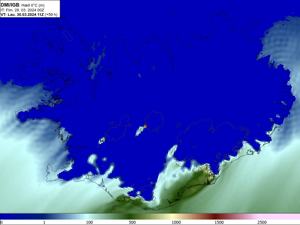This screenshot has height=225, width=300.
Task: Click the map value label 760
Action: tap(127, 197)
